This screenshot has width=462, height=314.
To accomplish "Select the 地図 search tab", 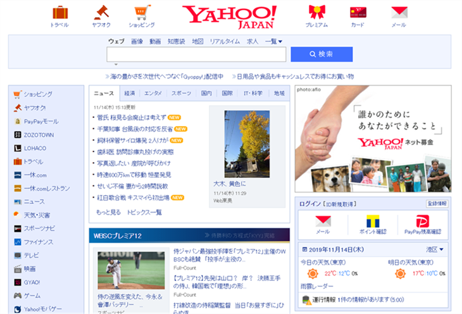I will tap(197, 41).
